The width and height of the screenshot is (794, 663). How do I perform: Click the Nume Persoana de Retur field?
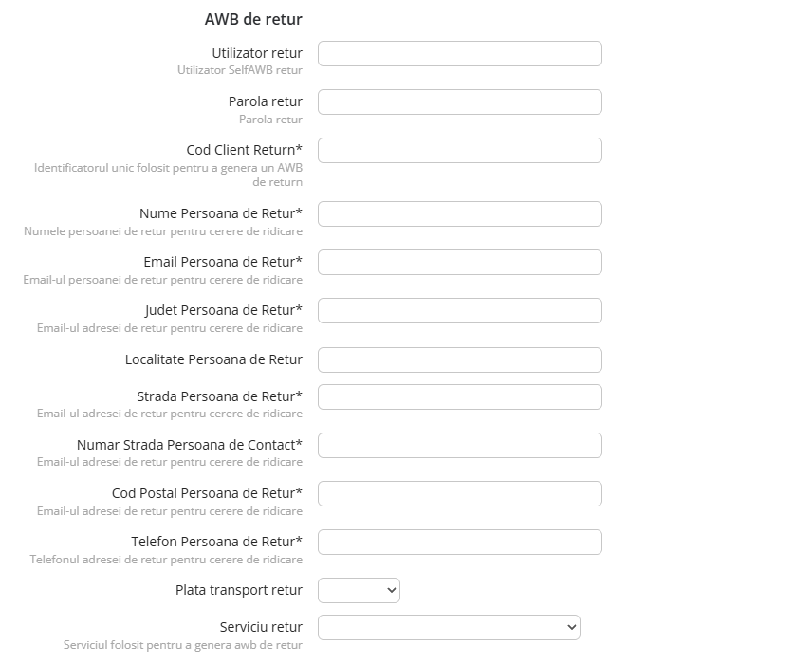click(459, 214)
